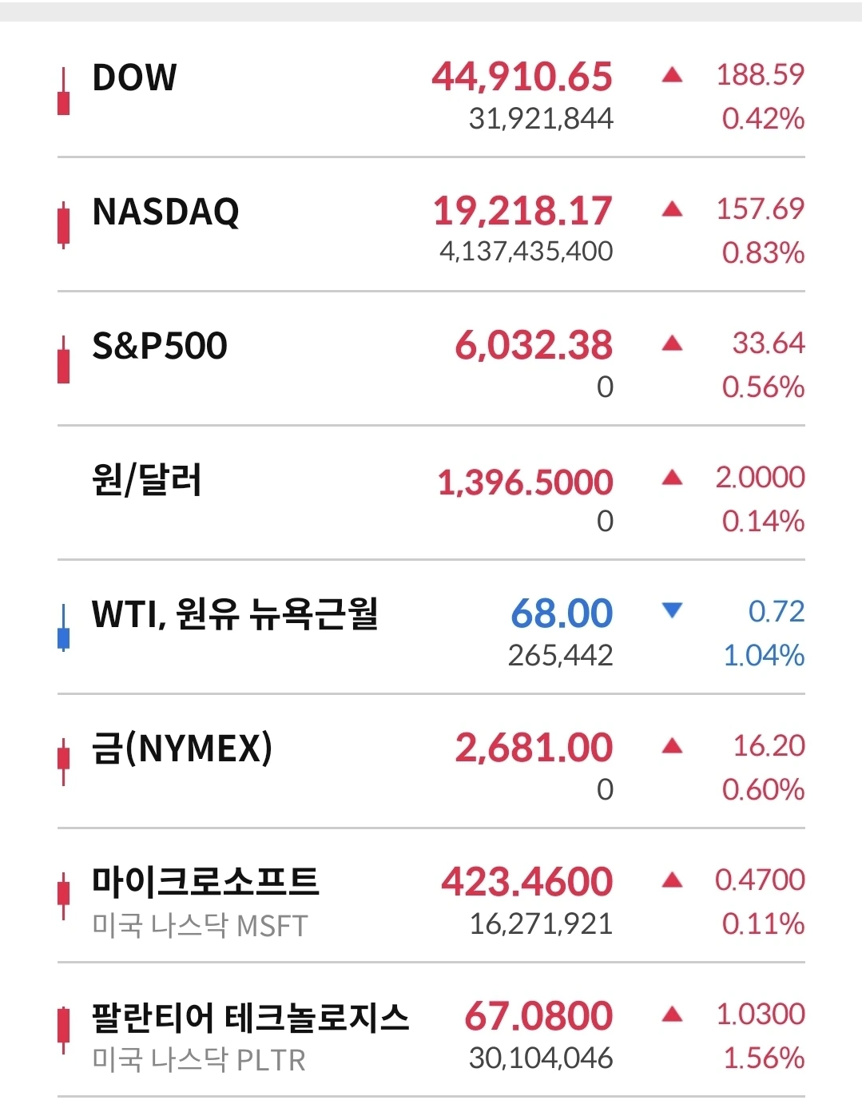Tap the 팔란티어 candlestick icon
This screenshot has height=1104, width=862.
pos(63,1031)
